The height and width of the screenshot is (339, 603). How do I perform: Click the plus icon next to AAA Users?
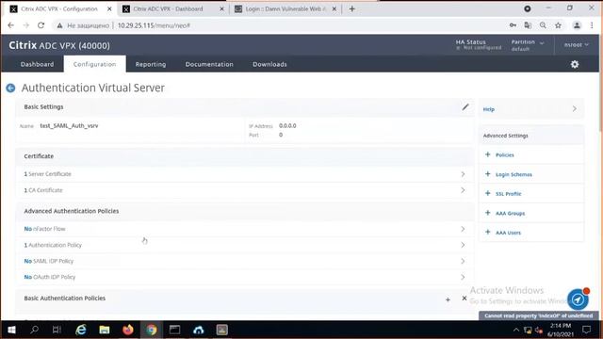(x=488, y=233)
